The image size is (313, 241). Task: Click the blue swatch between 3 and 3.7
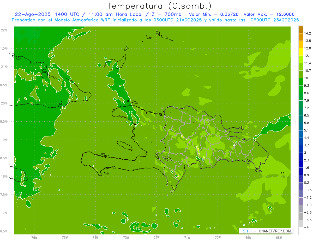[x=301, y=149]
